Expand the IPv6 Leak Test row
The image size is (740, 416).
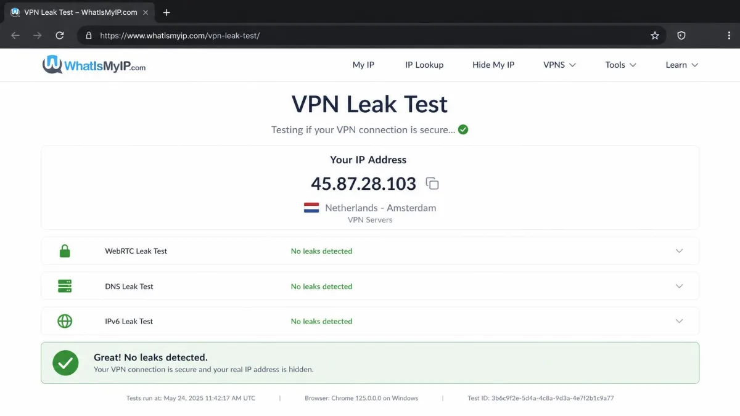[680, 321]
